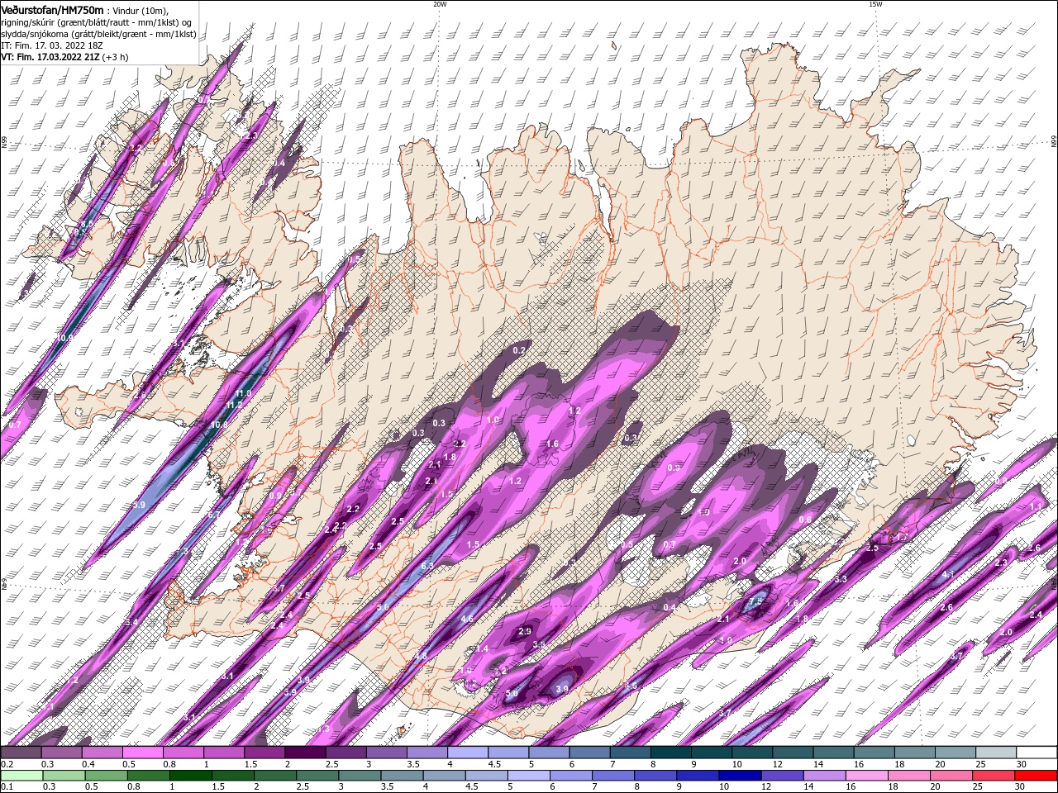This screenshot has width=1058, height=793.
Task: Click the light periwinkle 4 swatch, upper scale
Action: tap(467, 753)
